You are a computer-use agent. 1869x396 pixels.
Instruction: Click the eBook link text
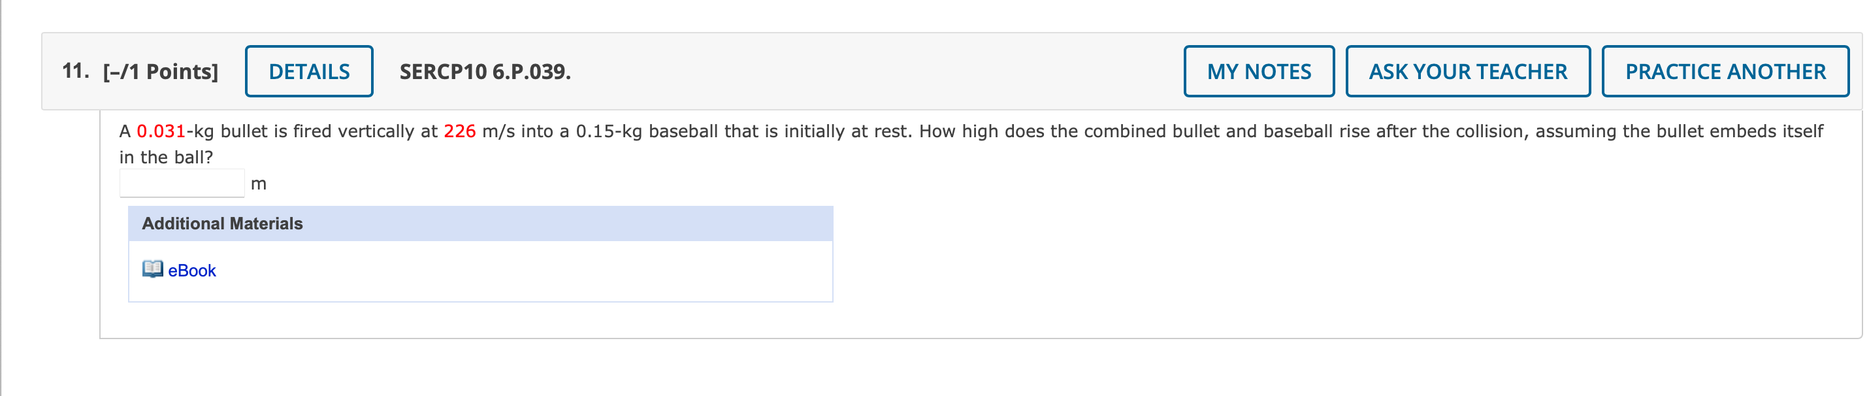pyautogui.click(x=191, y=271)
